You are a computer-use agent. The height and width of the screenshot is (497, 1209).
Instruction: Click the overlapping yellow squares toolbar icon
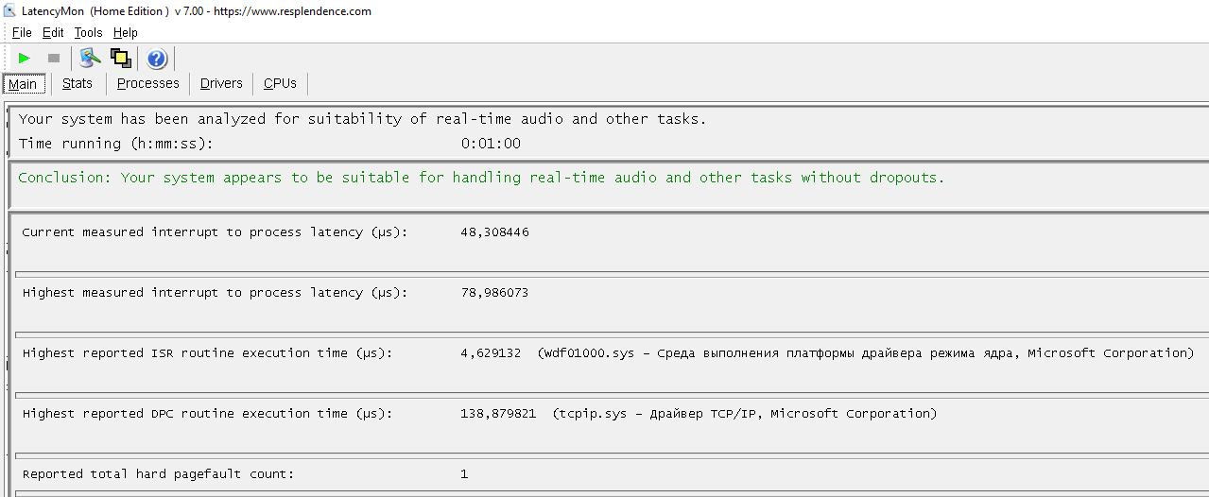121,59
